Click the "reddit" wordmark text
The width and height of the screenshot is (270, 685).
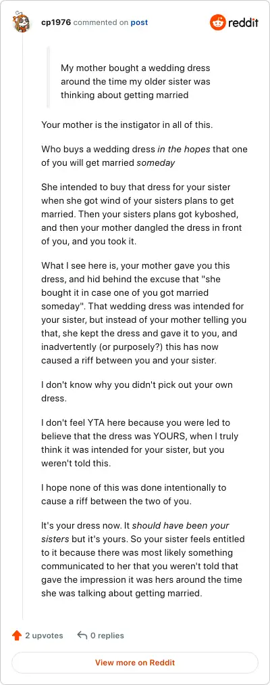pyautogui.click(x=243, y=22)
